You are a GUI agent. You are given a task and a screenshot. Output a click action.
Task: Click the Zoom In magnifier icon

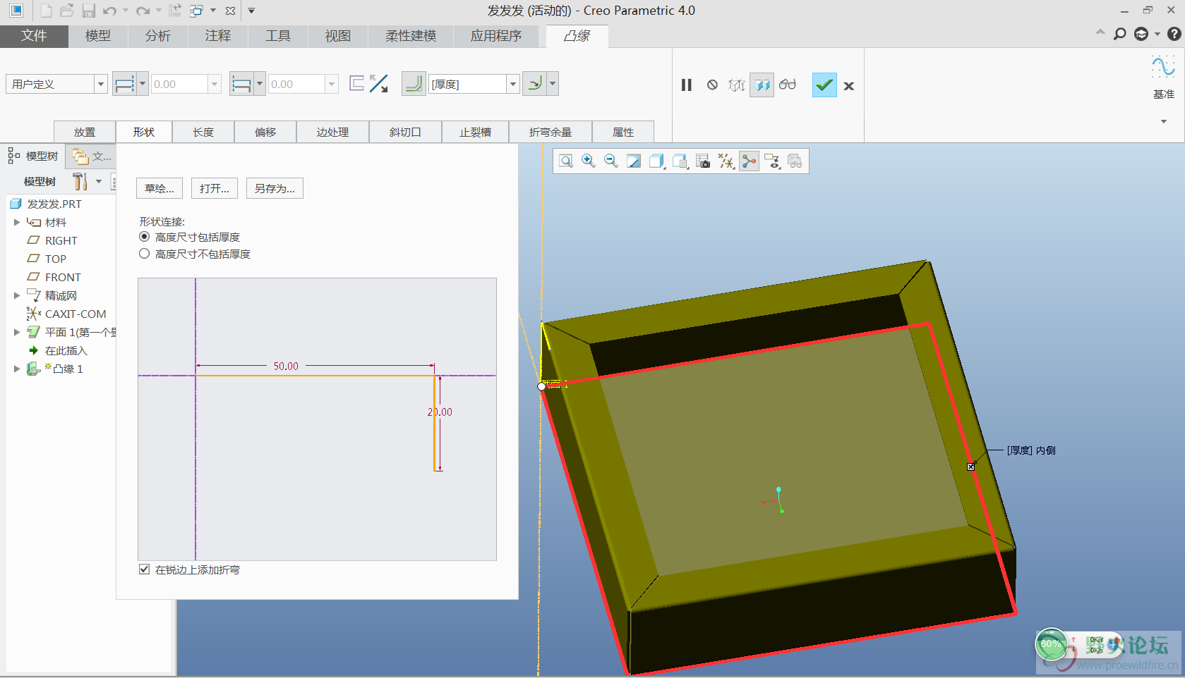588,161
